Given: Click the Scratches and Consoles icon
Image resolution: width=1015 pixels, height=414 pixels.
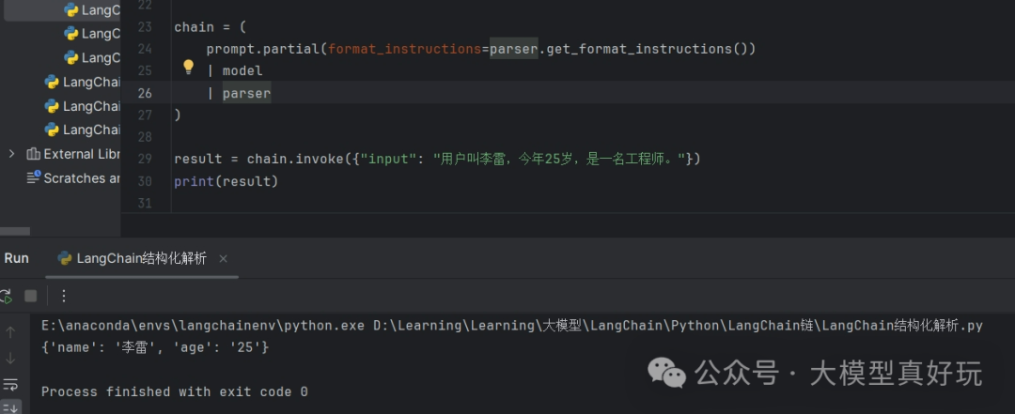Looking at the screenshot, I should 34,177.
